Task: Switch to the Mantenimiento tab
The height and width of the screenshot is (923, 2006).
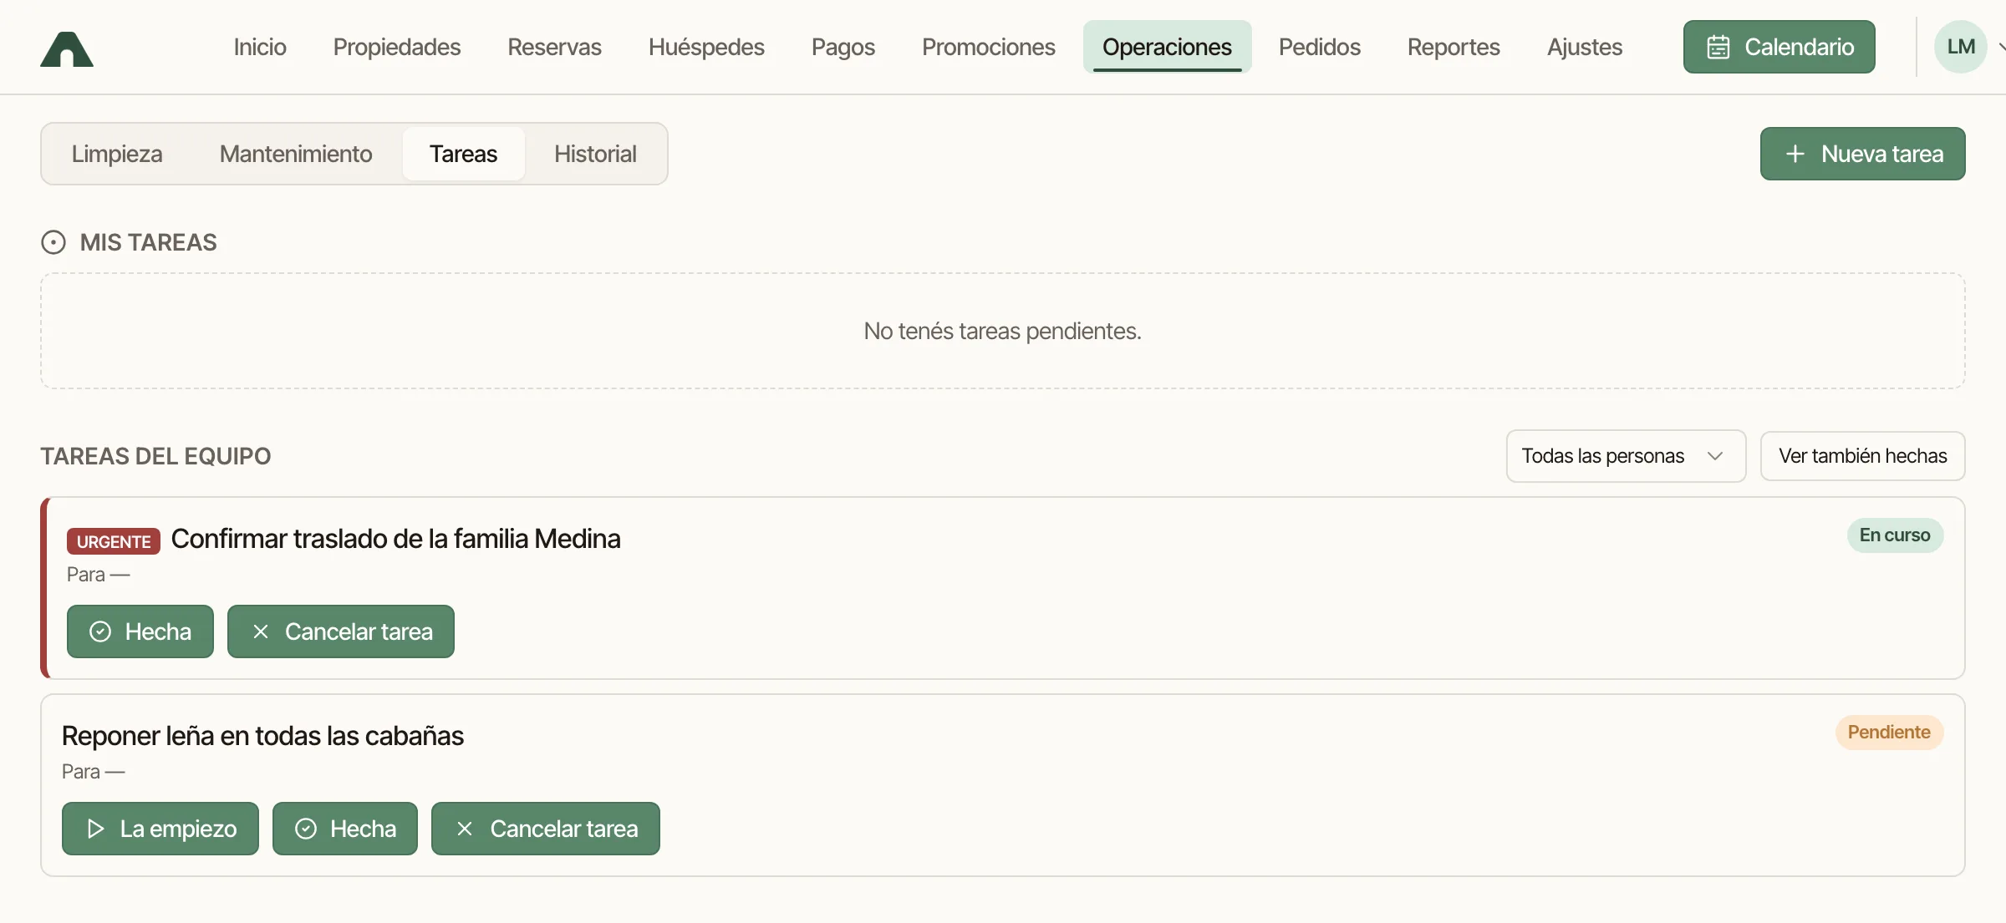Action: pyautogui.click(x=296, y=154)
